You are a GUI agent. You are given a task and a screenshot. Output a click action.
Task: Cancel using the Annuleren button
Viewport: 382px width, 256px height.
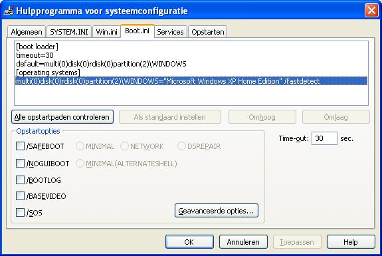(x=243, y=242)
